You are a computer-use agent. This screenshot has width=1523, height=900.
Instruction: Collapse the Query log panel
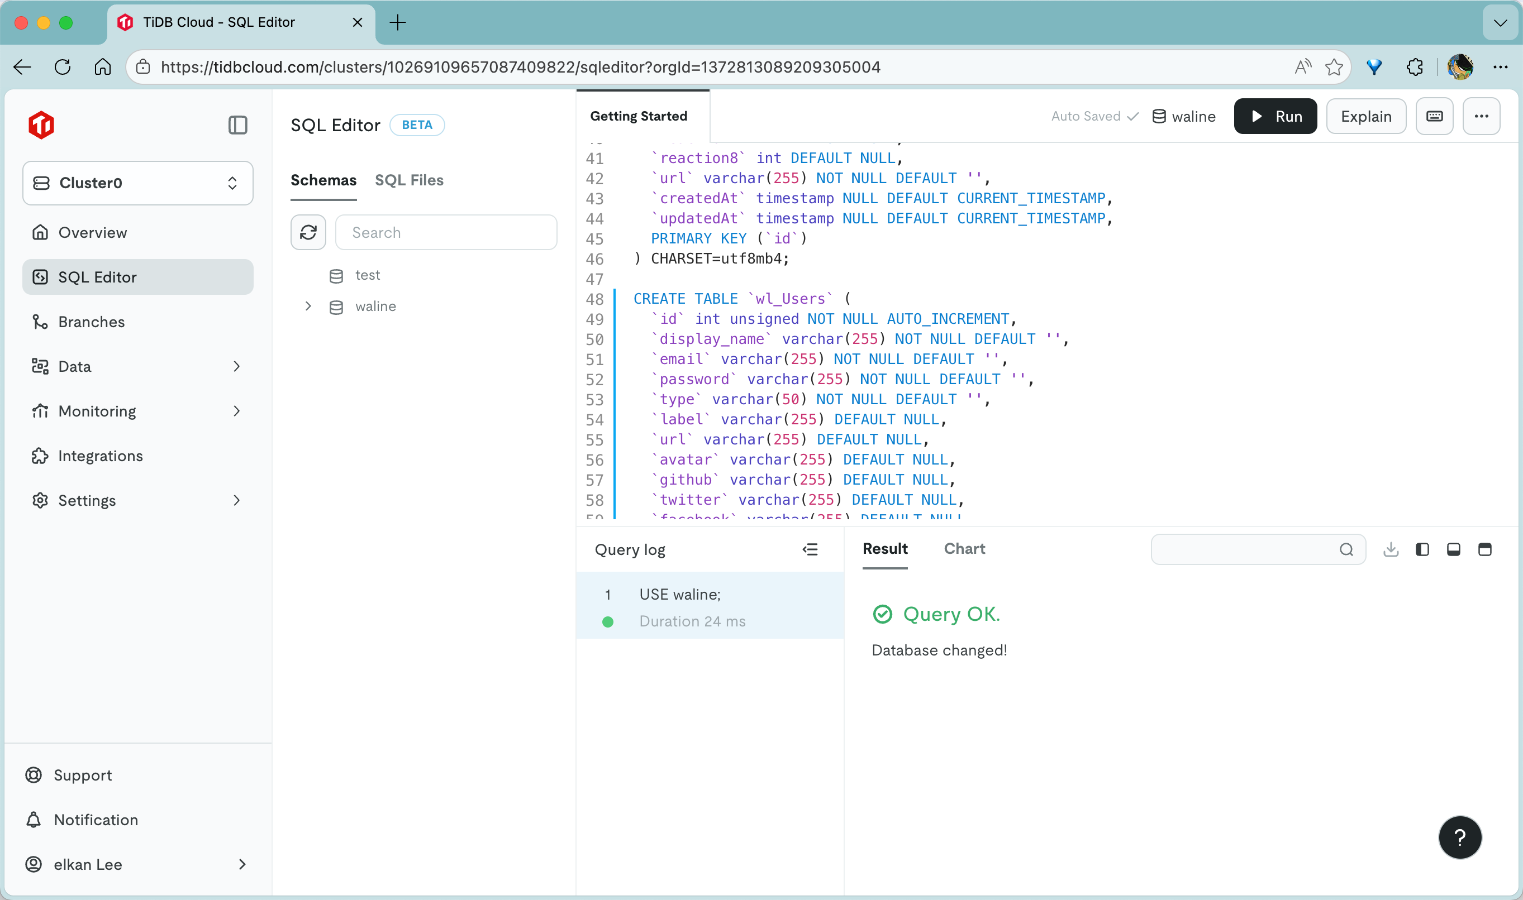[810, 549]
